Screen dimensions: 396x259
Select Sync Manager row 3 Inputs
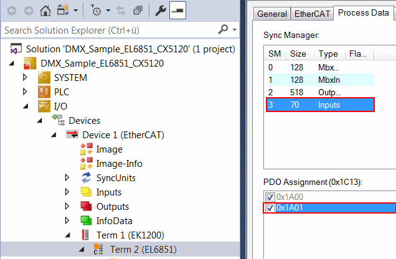click(320, 105)
